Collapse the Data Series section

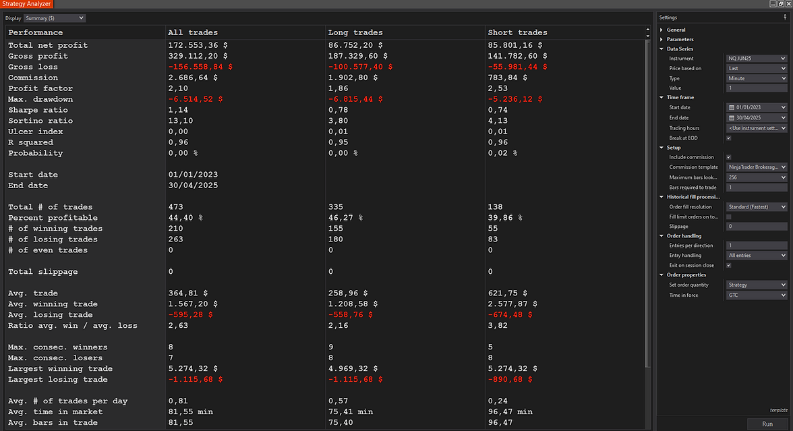click(662, 49)
